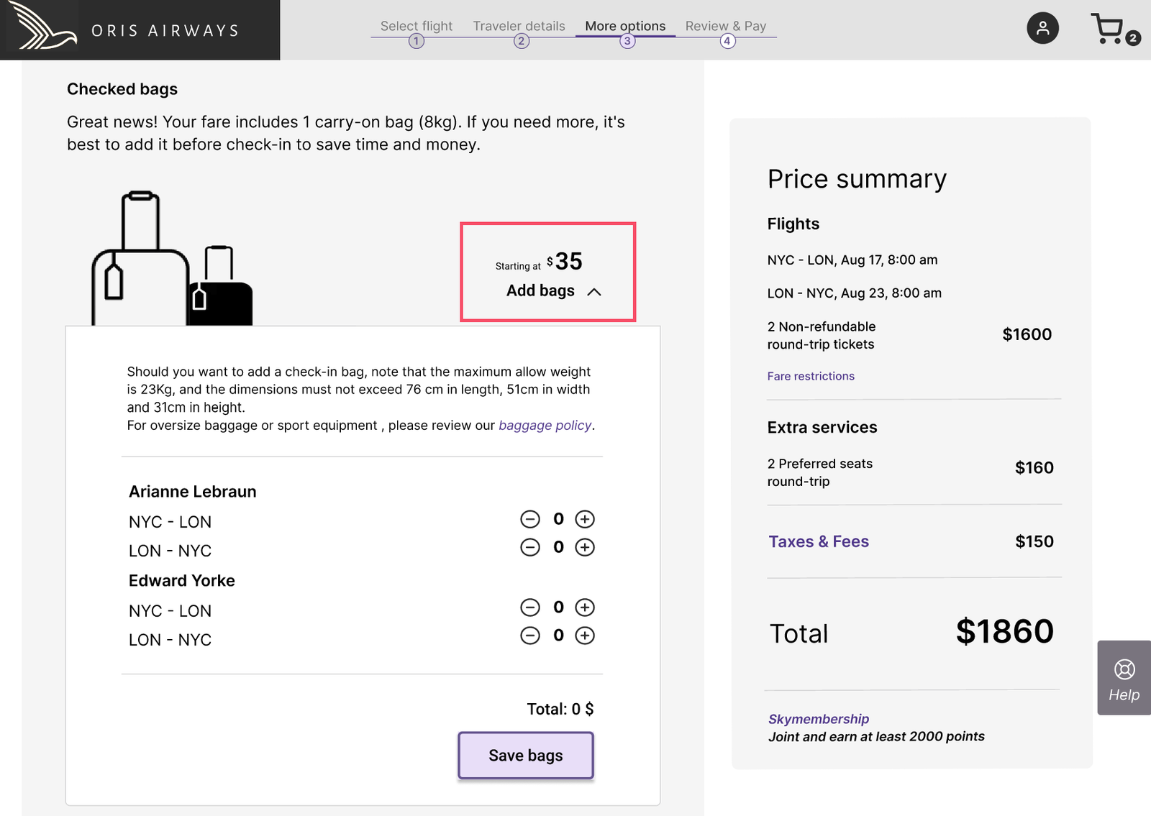Go to the Select flight step
The width and height of the screenshot is (1151, 816).
416,27
